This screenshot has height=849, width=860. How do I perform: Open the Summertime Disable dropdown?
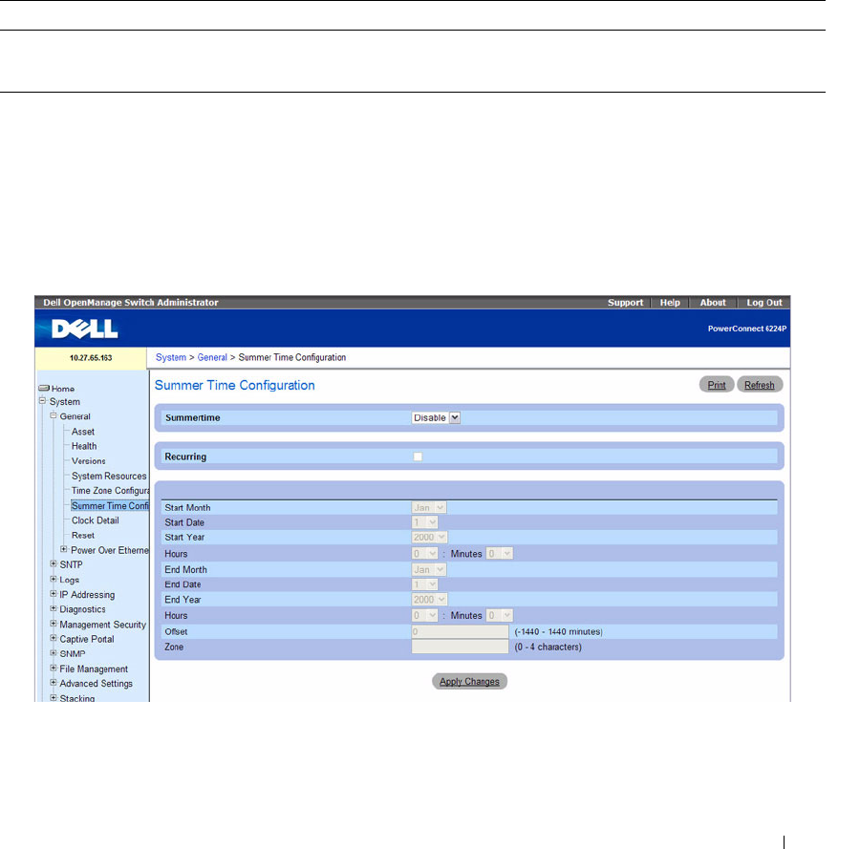[436, 417]
